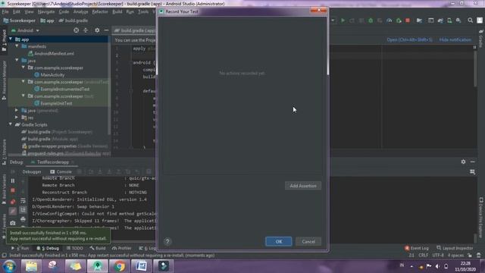This screenshot has width=485, height=273.
Task: Click the scroll-from-source target icon
Action: tap(76, 30)
